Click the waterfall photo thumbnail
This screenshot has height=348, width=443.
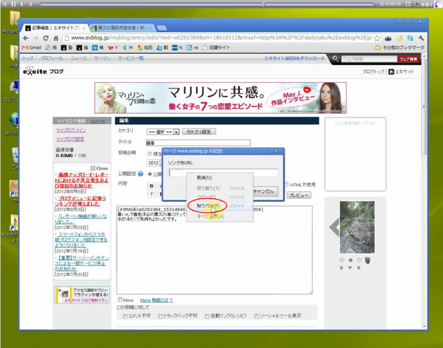click(357, 227)
